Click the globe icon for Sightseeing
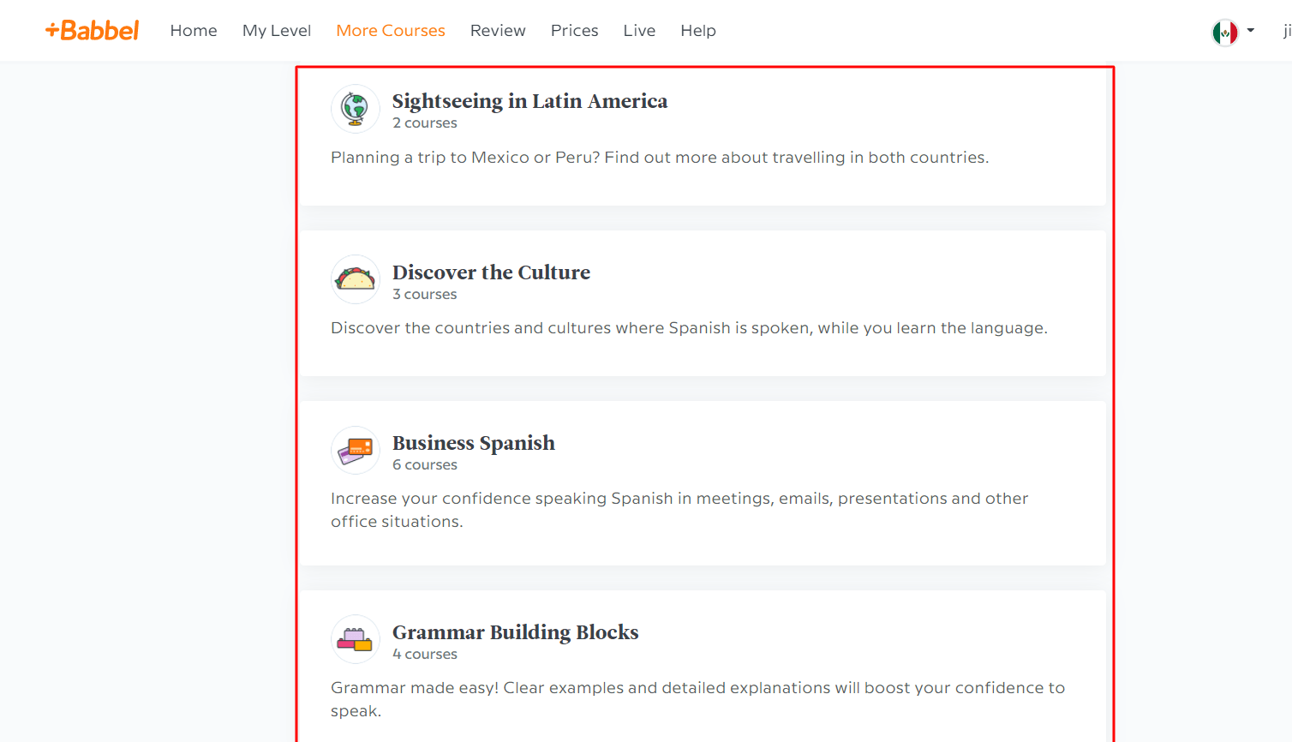This screenshot has width=1292, height=742. pos(355,109)
